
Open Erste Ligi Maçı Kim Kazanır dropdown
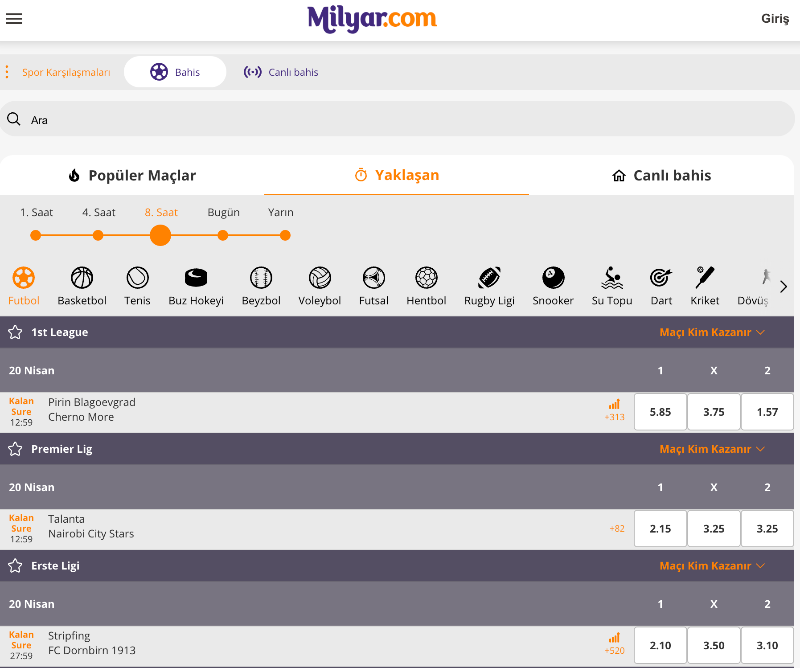coord(712,566)
